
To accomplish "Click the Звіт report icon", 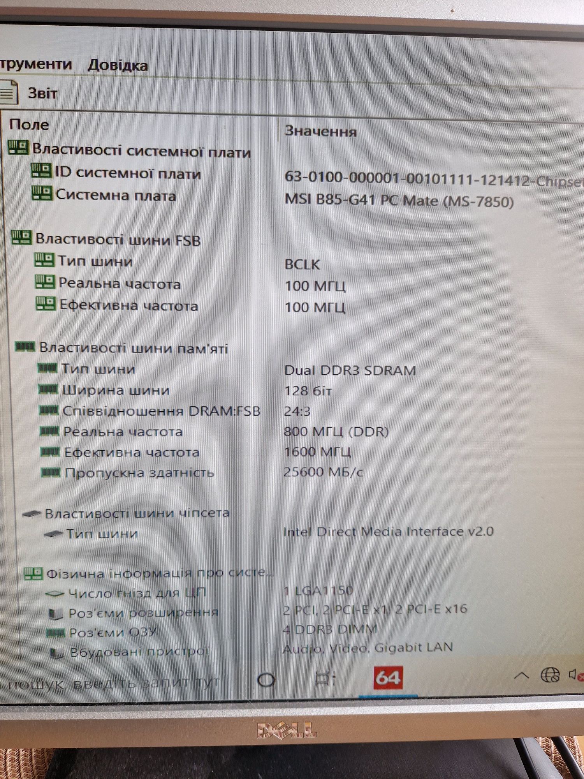I will [x=9, y=92].
